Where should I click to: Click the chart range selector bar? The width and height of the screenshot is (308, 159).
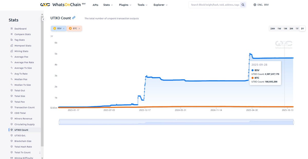point(176,122)
